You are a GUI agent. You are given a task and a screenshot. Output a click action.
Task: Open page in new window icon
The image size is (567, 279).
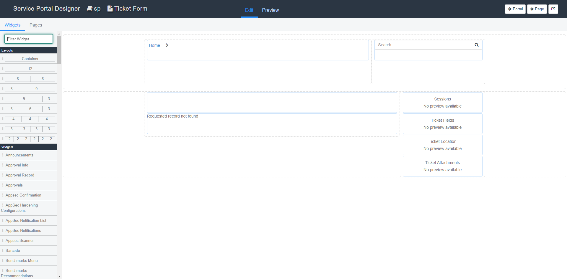tap(553, 9)
